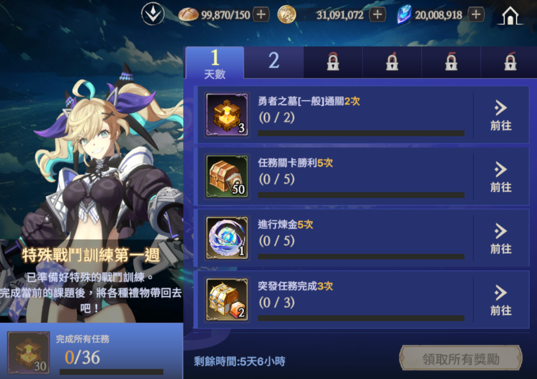Go to 進行煉金5次 mission via 前往

(501, 239)
